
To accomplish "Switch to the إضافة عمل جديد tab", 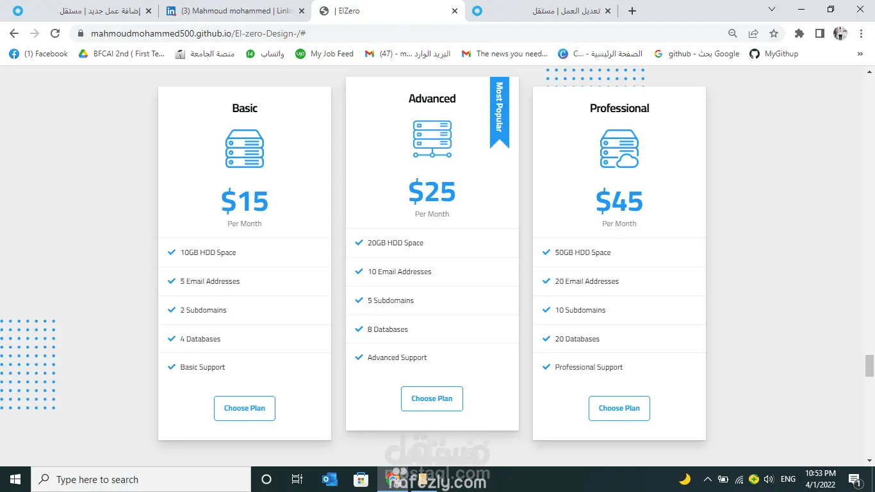I will [83, 11].
